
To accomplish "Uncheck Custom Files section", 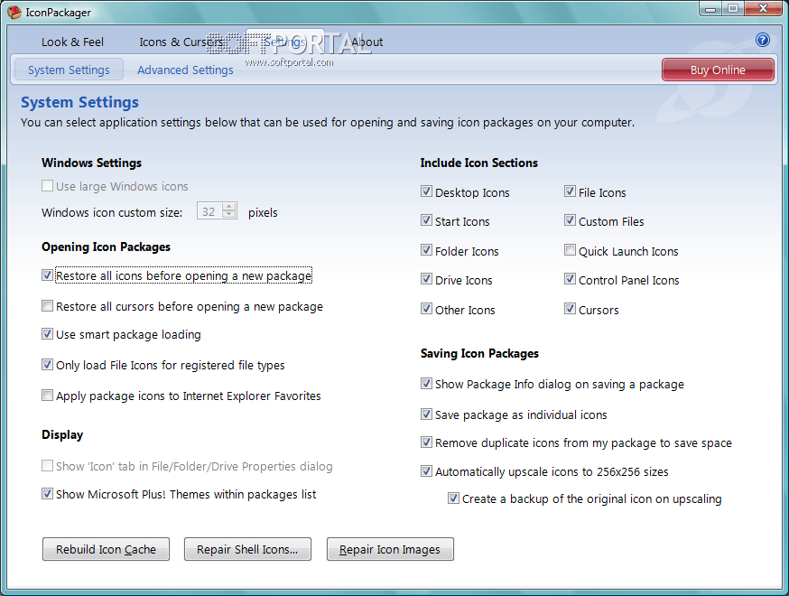I will (x=570, y=220).
